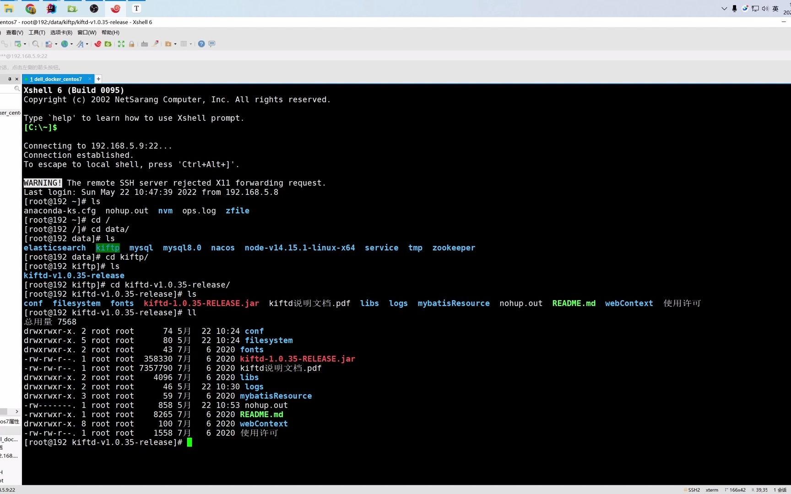
Task: Close the dell_docker_centos7 tab
Action: [x=90, y=79]
